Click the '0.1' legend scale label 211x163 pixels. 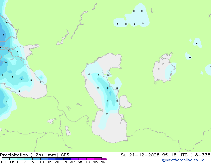click(4, 162)
